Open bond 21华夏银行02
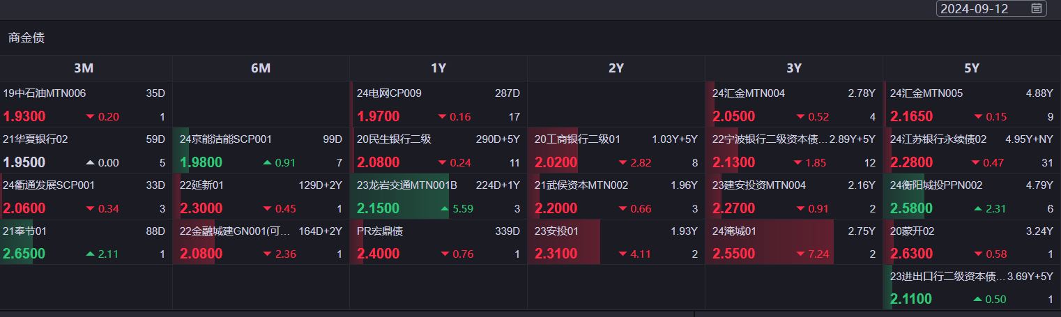The width and height of the screenshot is (1061, 317). coord(36,139)
